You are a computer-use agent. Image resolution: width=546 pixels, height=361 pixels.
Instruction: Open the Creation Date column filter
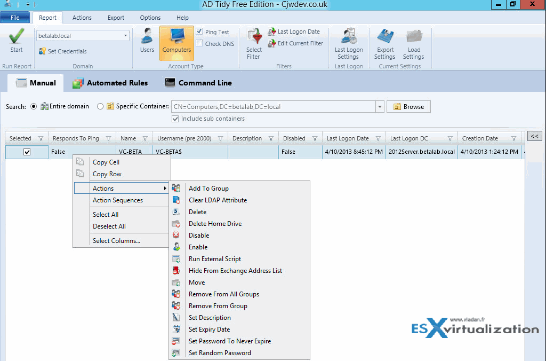click(513, 138)
